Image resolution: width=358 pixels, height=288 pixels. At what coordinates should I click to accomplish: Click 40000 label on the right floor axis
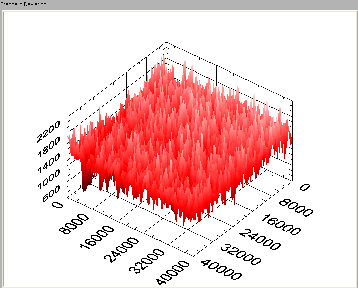point(221,269)
